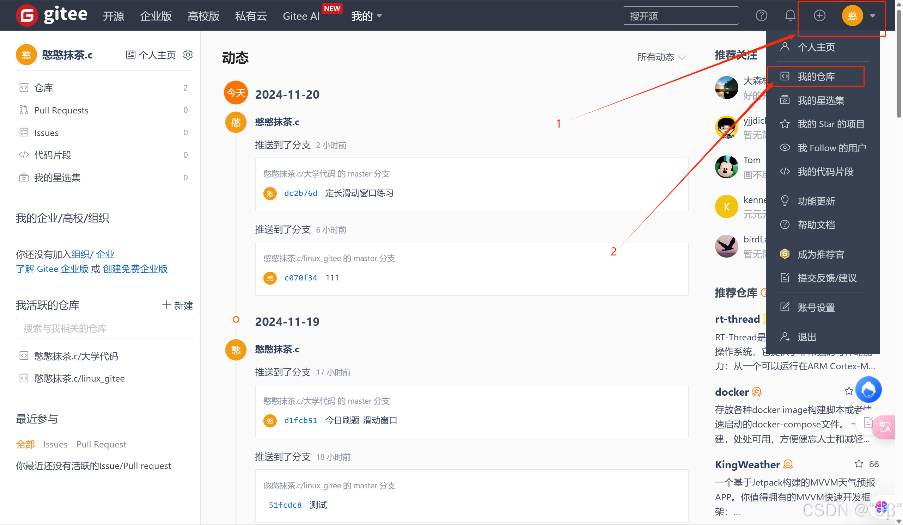Screen dimensions: 903x525
Task: Click the orange user avatar in the header
Action: [852, 16]
